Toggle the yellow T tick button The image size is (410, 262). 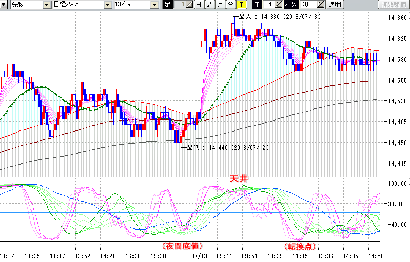click(241, 5)
